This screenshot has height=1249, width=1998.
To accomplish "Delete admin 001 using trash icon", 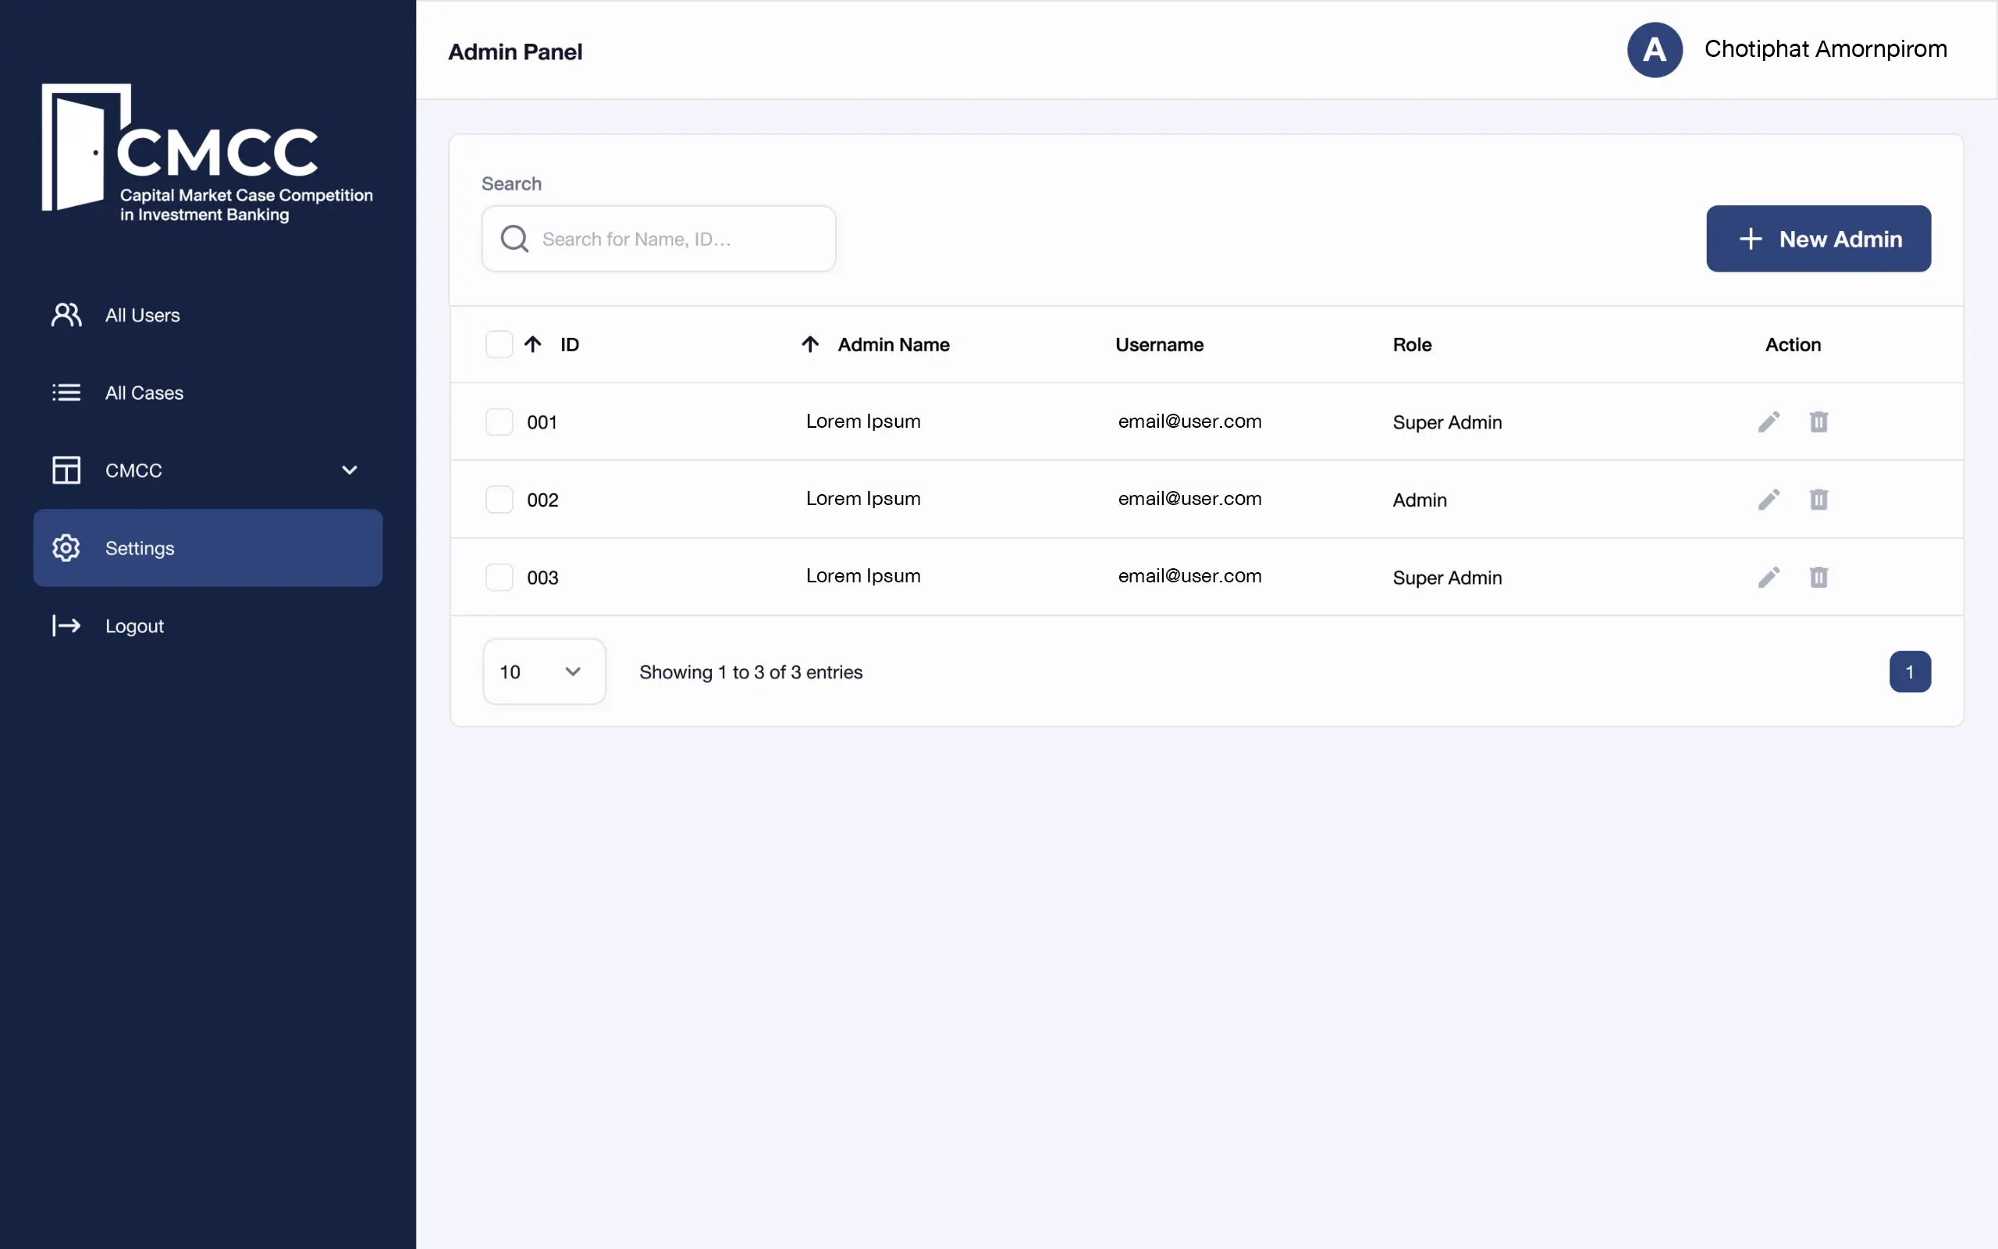I will 1818,422.
